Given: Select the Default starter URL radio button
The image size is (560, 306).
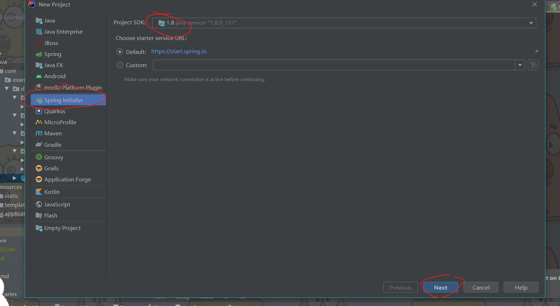Looking at the screenshot, I should pyautogui.click(x=120, y=52).
